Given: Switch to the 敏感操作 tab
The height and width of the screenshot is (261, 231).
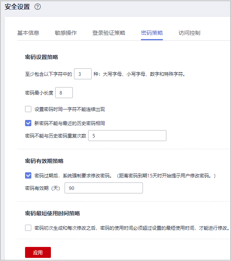Looking at the screenshot, I should point(66,33).
